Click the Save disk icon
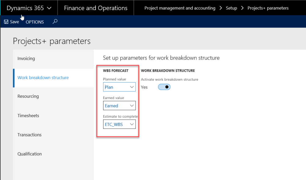 (6, 22)
